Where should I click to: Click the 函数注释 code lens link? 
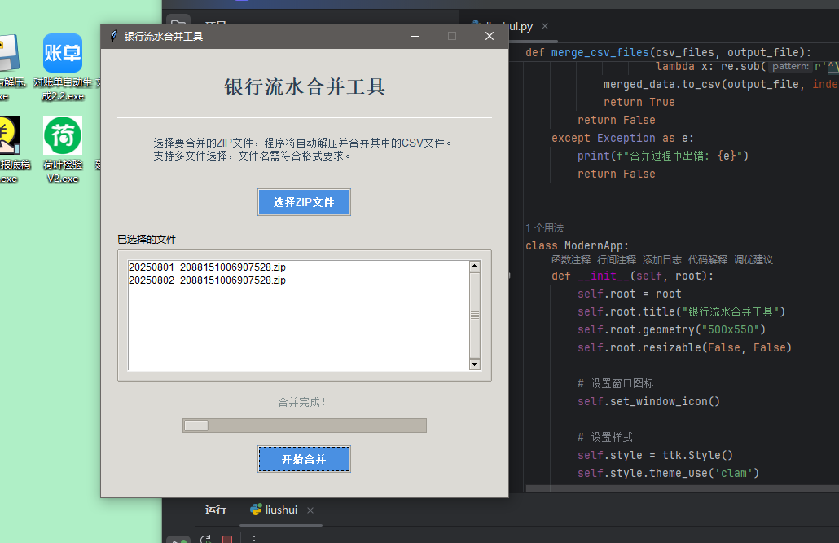click(x=570, y=260)
